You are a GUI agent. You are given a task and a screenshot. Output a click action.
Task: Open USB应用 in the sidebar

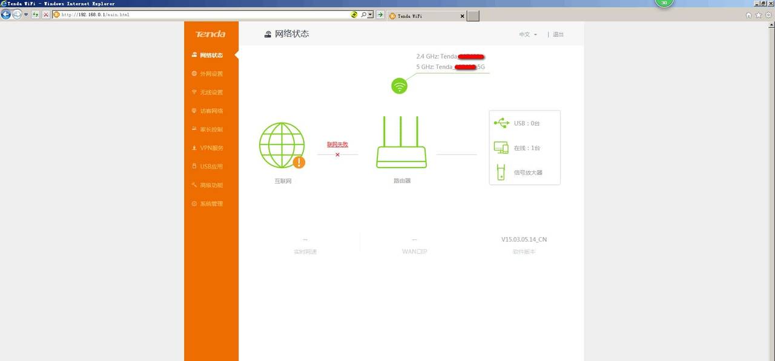[x=211, y=166]
